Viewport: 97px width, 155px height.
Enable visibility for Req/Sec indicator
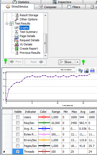18,123
